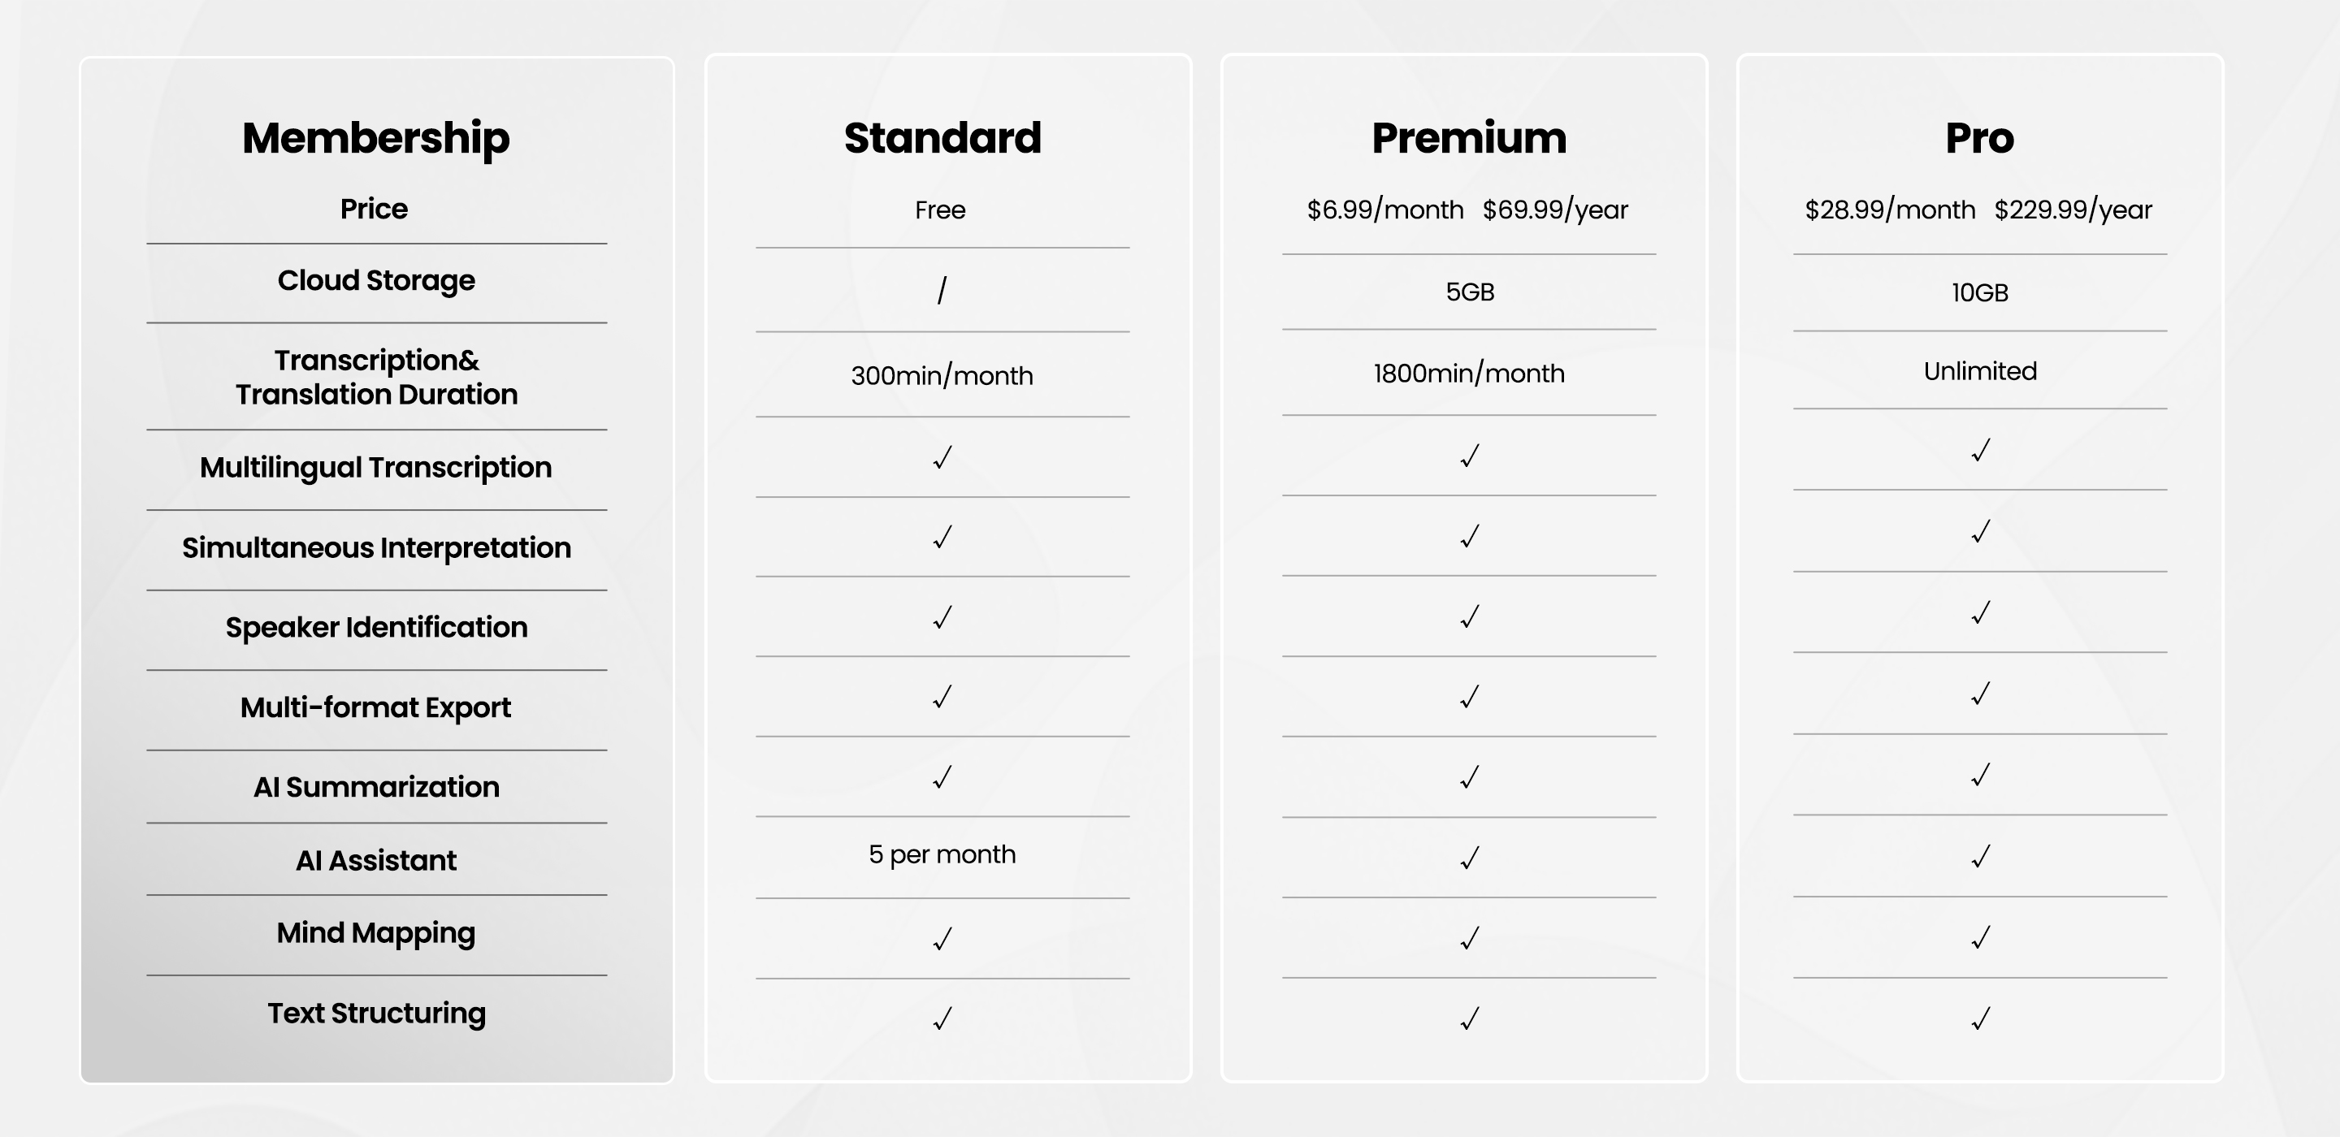
Task: Click the Premium $6.99/month price
Action: tap(1385, 210)
